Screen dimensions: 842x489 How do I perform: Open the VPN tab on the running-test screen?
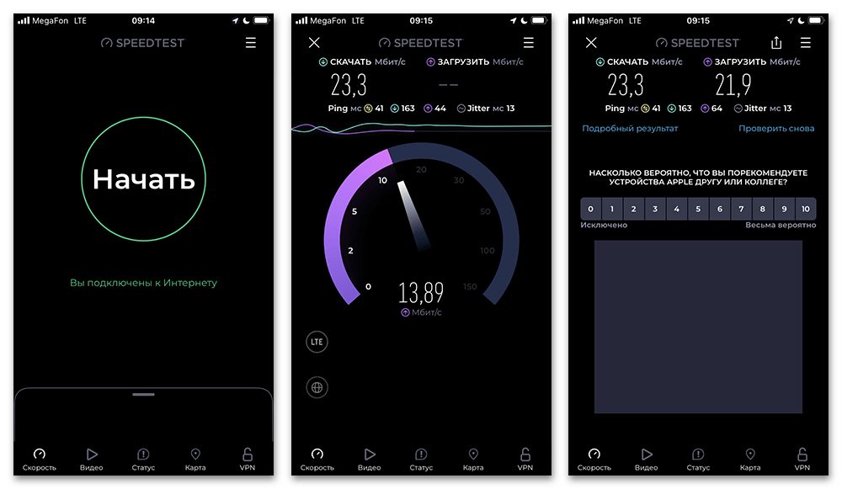point(525,460)
